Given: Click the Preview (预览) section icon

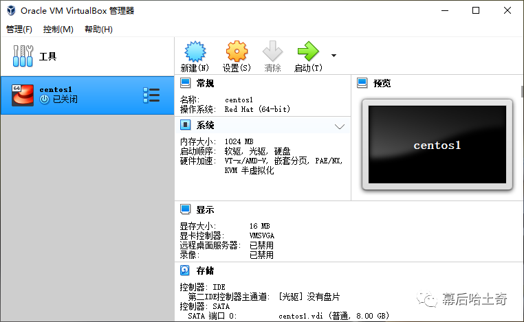Looking at the screenshot, I should [362, 83].
